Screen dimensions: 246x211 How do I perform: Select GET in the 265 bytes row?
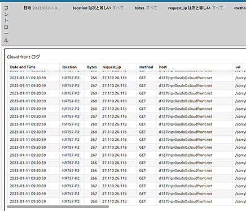click(x=142, y=78)
